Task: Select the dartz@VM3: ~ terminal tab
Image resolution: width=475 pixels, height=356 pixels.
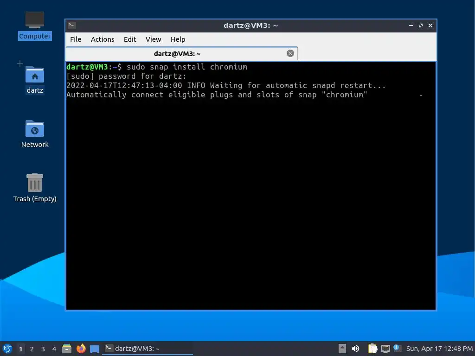Action: (x=181, y=54)
